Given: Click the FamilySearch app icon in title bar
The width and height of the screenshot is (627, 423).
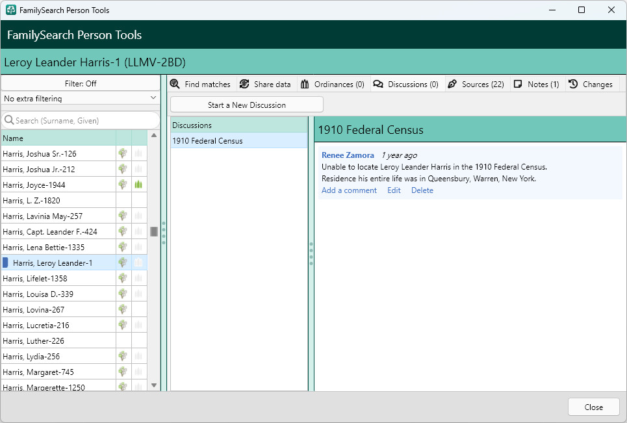Looking at the screenshot, I should pos(11,10).
